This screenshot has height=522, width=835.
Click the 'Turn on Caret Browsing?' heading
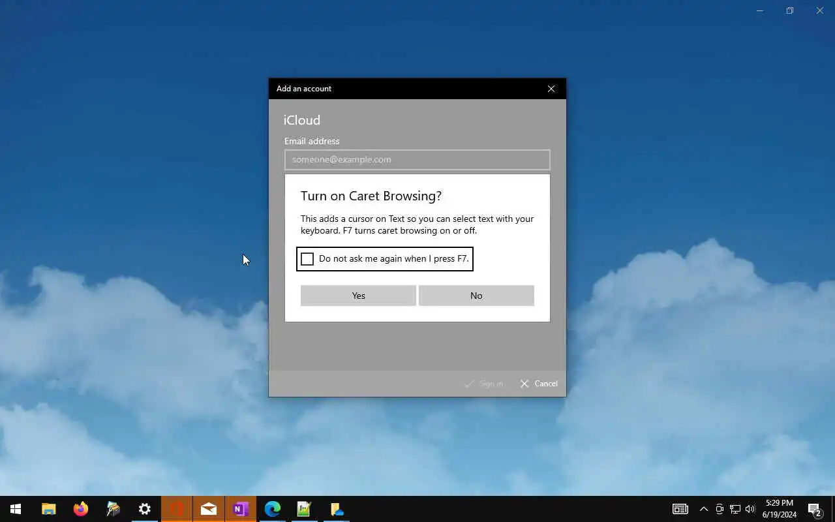tap(371, 196)
